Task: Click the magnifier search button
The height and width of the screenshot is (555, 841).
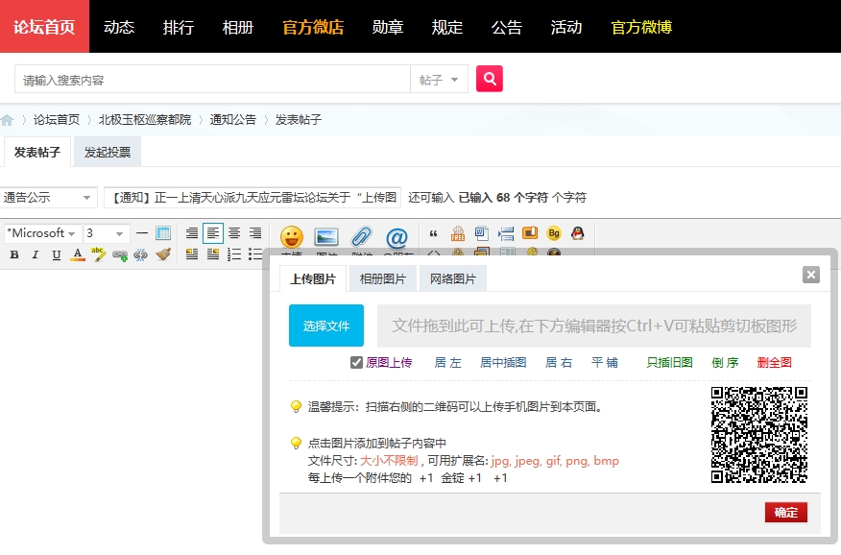Action: coord(490,79)
